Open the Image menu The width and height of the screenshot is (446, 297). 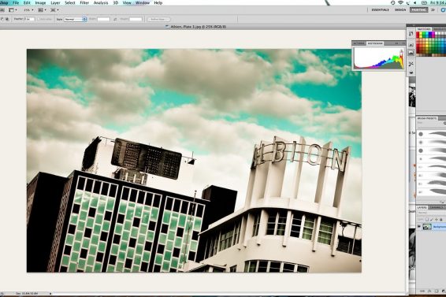(40, 3)
